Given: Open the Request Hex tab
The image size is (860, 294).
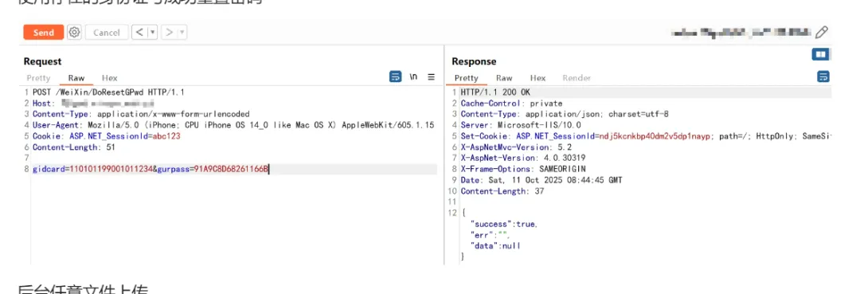Looking at the screenshot, I should point(110,78).
